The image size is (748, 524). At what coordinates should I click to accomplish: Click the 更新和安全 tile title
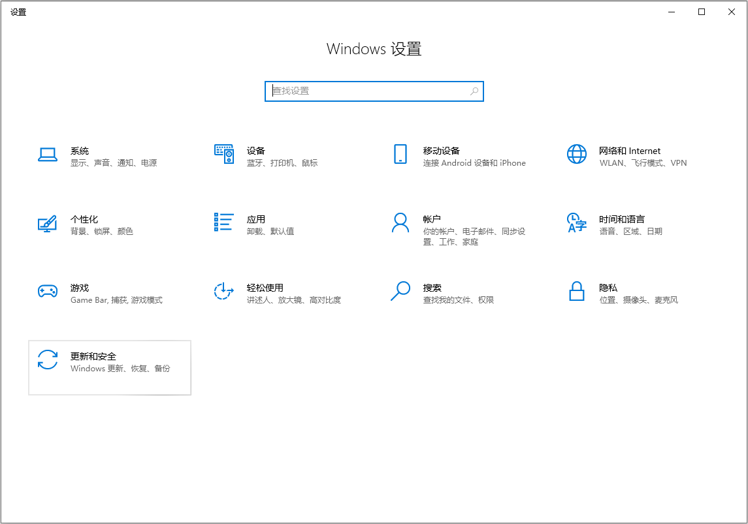(x=93, y=356)
